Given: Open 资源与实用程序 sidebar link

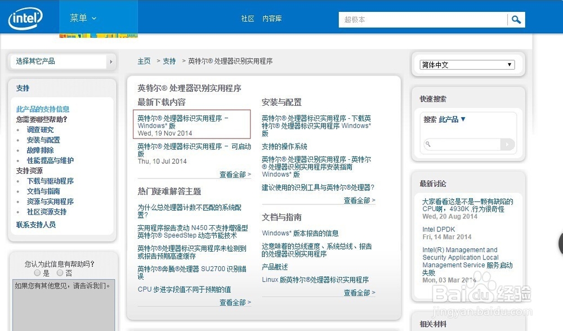Looking at the screenshot, I should [x=50, y=202].
